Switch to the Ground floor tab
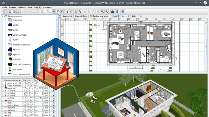This screenshot has width=209, height=117. [80, 16]
